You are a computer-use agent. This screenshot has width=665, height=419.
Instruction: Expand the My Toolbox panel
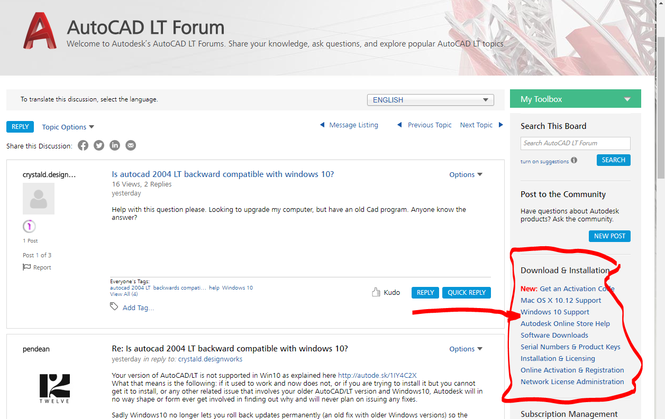[575, 99]
